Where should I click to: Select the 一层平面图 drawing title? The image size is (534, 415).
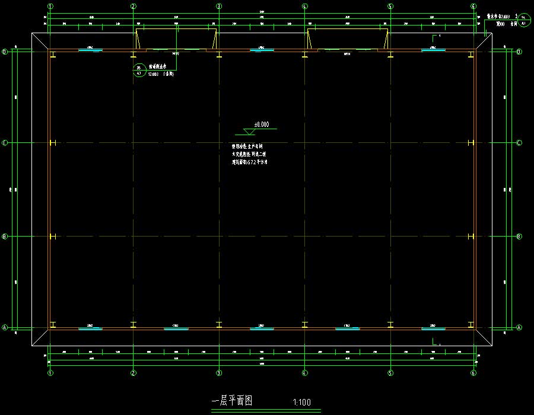tap(232, 401)
